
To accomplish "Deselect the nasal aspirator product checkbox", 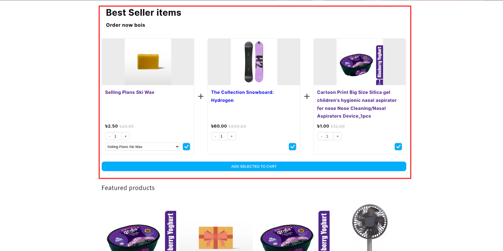I will [398, 147].
